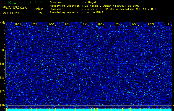Screen dimensions: 174x111
Task: Click the 0.7 frequency axis label
Action: 2,91
